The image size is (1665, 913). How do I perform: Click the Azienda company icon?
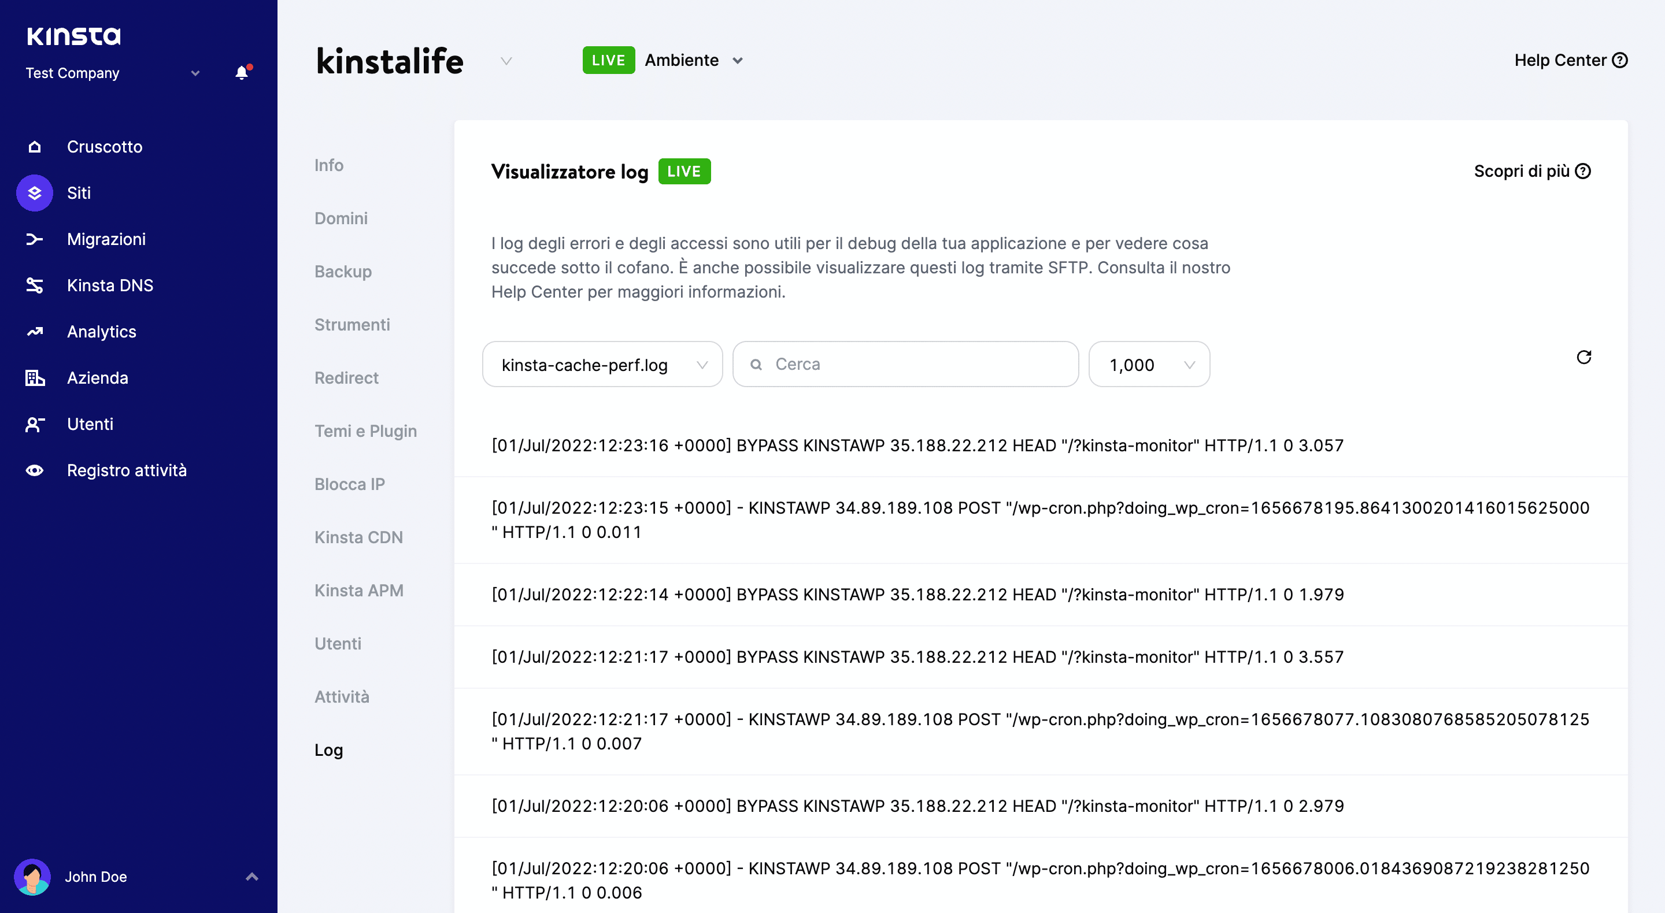(x=34, y=377)
